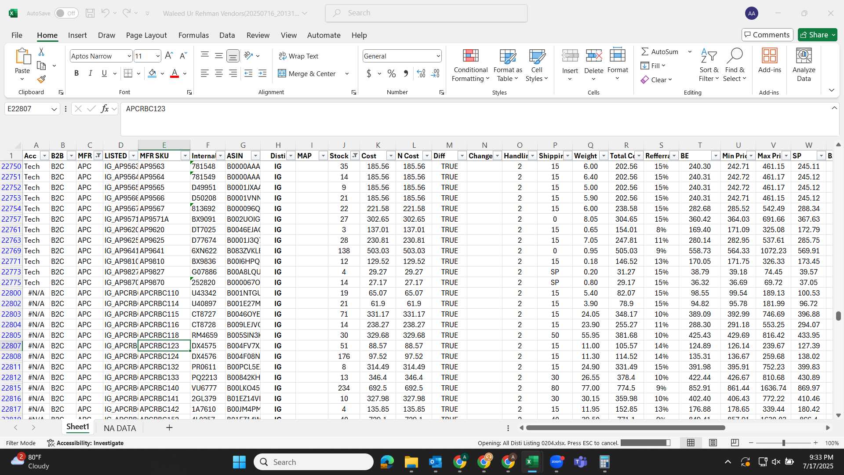Toggle the Stock column filter button
Viewport: 844px width, 475px height.
point(354,156)
